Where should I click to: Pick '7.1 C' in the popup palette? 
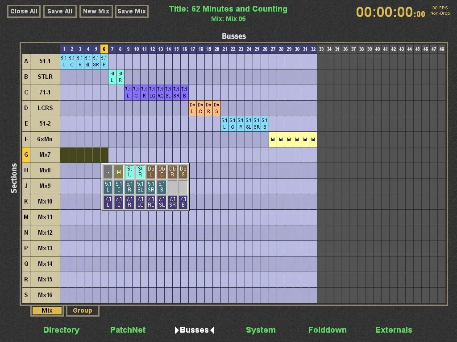tap(119, 202)
